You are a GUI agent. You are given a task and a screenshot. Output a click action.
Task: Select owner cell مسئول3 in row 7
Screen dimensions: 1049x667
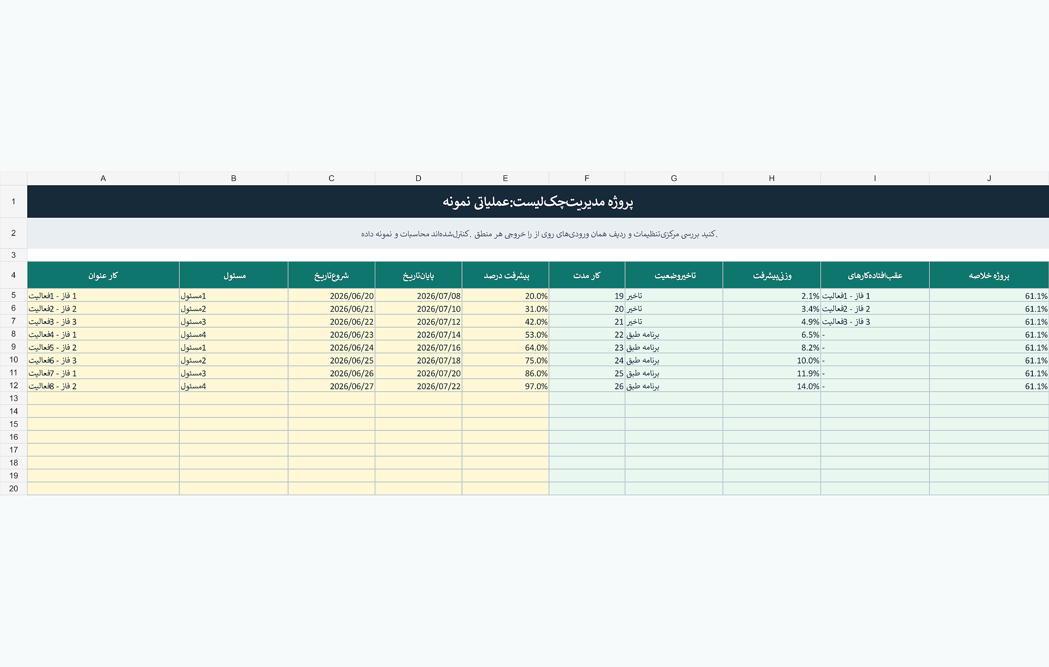point(234,322)
